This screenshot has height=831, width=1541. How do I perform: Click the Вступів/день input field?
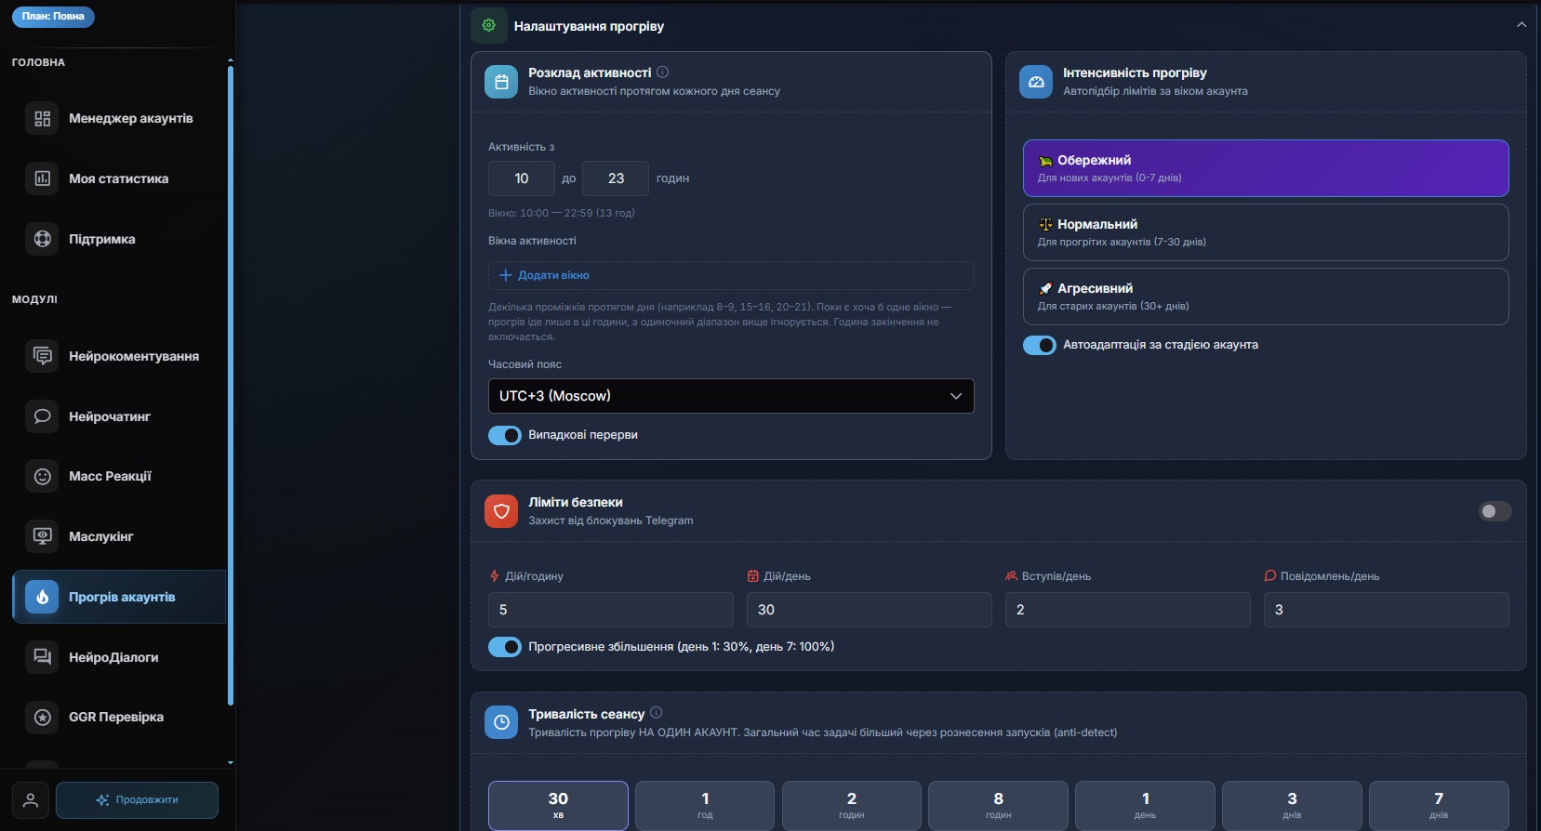1128,610
